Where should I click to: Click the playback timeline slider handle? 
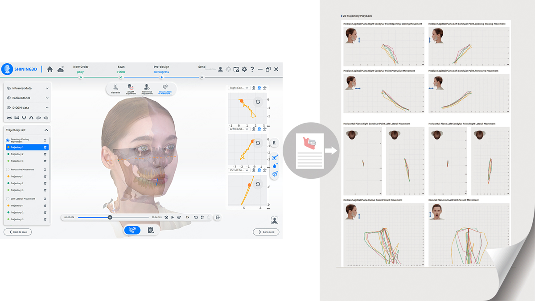click(x=110, y=217)
